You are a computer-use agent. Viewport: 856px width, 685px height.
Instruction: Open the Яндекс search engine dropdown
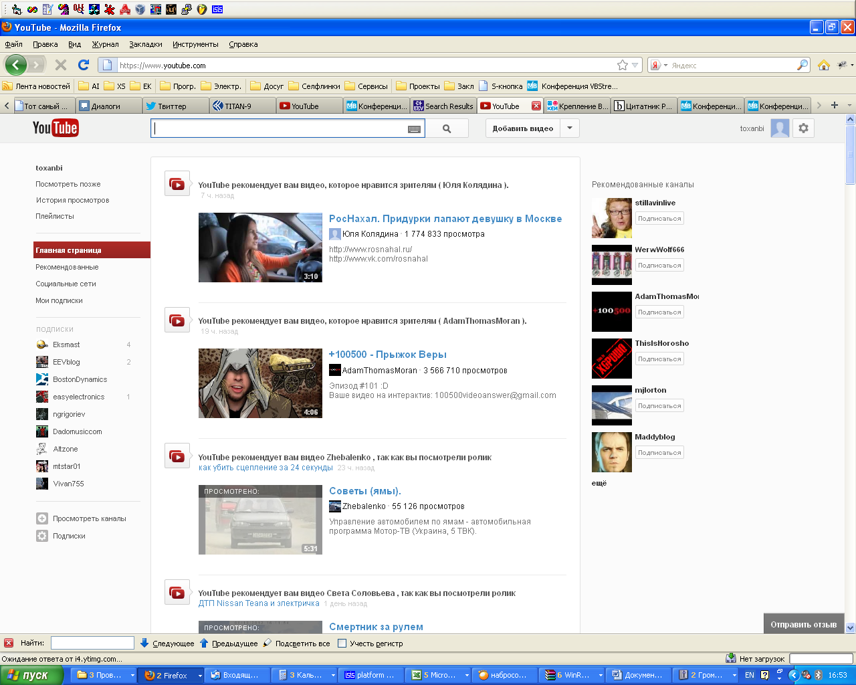point(659,66)
